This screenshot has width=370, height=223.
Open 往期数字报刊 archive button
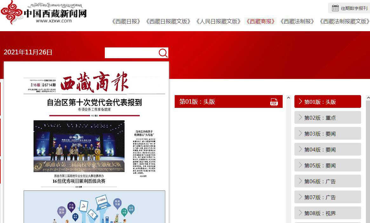pyautogui.click(x=349, y=8)
